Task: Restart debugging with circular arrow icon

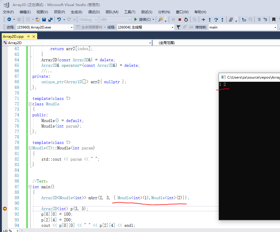Action: 186,20
